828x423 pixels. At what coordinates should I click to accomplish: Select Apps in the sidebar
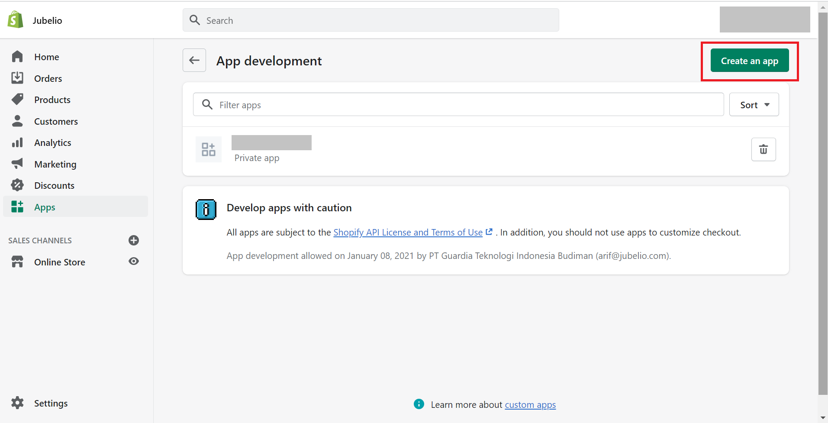click(x=75, y=207)
